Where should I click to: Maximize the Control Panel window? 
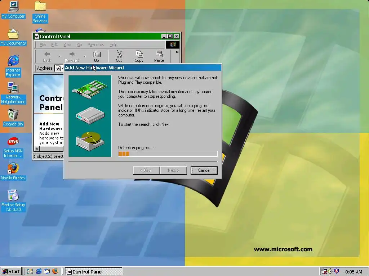point(170,36)
